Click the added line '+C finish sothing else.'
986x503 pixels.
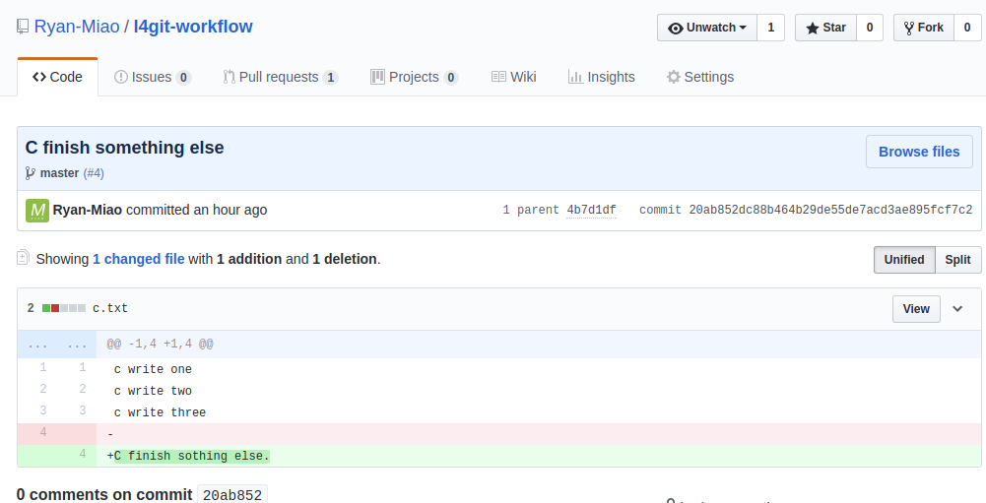pyautogui.click(x=188, y=456)
